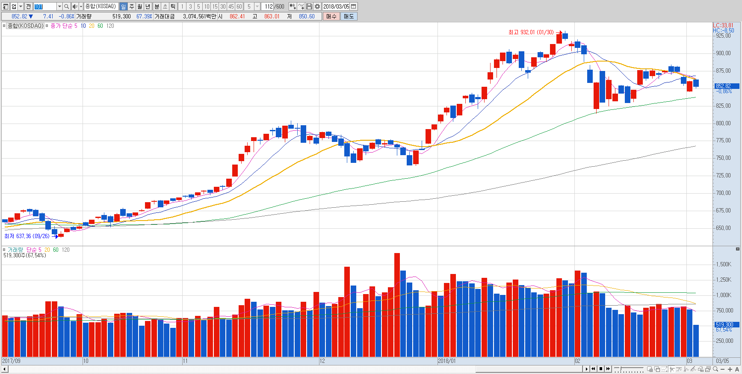742x374 pixels.
Task: Click the red 매수 buy button
Action: coord(331,16)
